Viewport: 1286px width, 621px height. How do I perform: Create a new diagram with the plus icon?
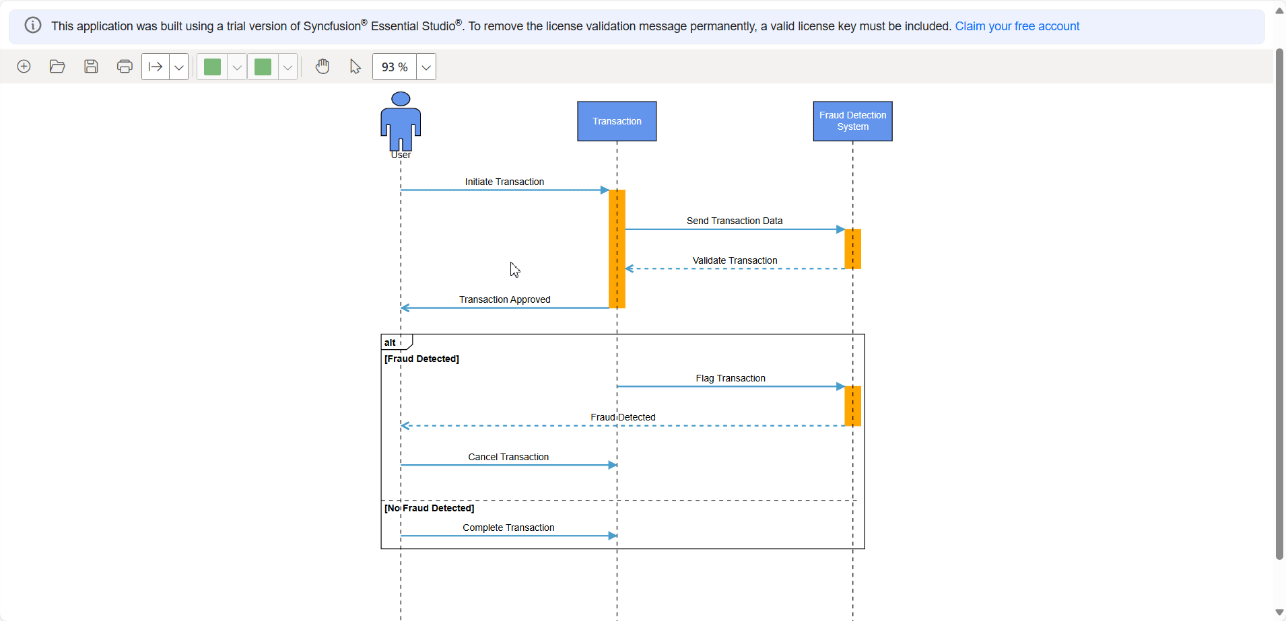coord(23,66)
